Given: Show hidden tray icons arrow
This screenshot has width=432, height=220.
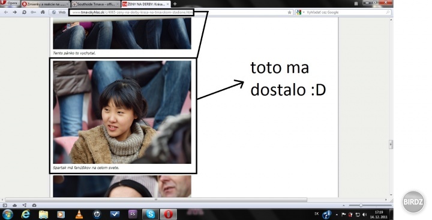Looking at the screenshot, I should pyautogui.click(x=337, y=215).
